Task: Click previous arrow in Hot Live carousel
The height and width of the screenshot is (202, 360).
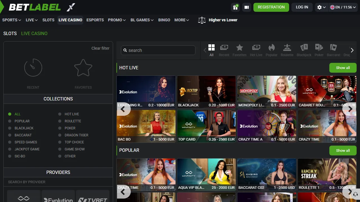Action: pos(123,109)
